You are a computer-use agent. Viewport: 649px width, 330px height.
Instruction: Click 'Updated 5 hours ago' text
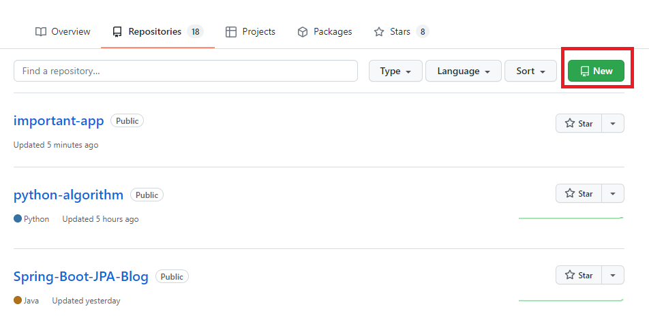click(101, 219)
